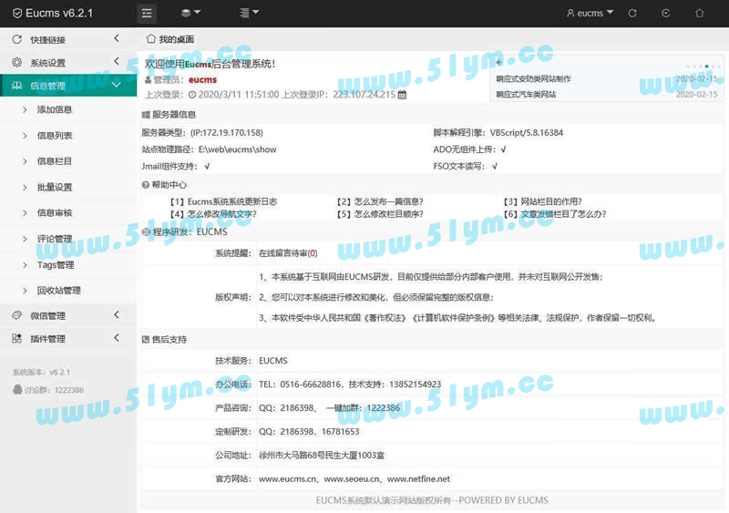
Task: Expand the 系统设置 sidebar section
Action: [68, 62]
